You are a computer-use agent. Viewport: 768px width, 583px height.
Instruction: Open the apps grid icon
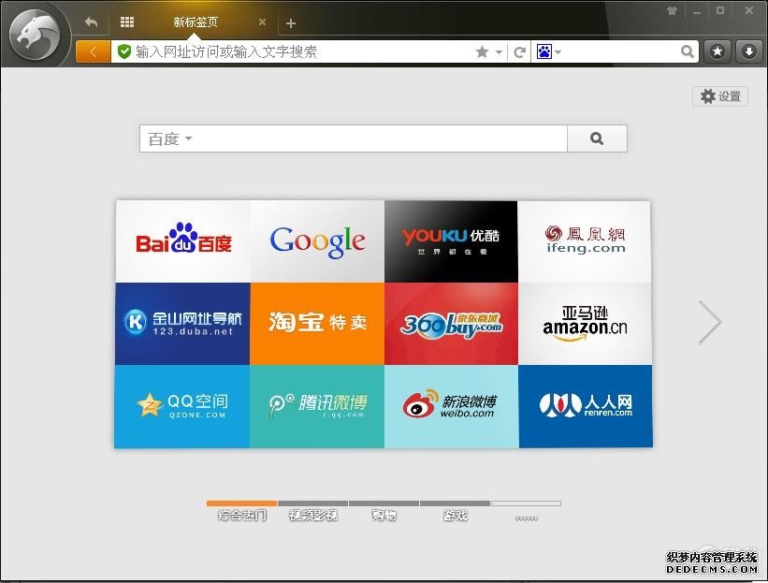click(x=127, y=22)
